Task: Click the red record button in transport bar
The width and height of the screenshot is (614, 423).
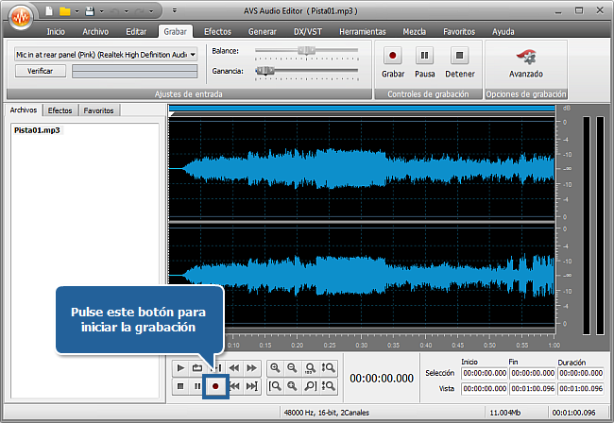Action: 215,386
